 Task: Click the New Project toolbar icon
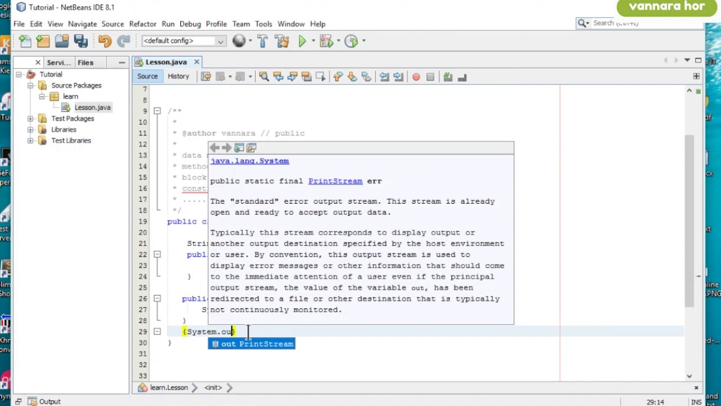tap(43, 41)
